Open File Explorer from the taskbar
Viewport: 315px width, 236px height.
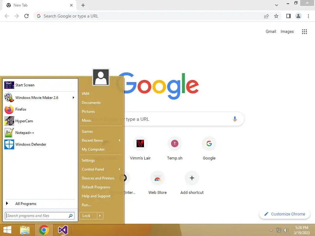point(25,230)
